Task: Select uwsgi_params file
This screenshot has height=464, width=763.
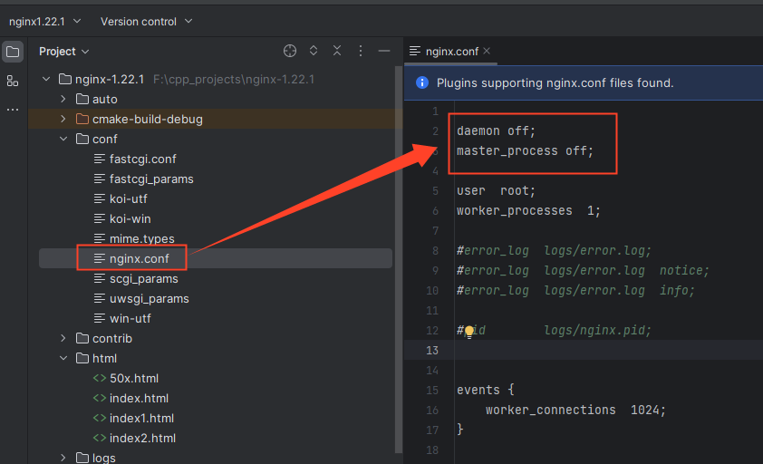Action: click(149, 298)
